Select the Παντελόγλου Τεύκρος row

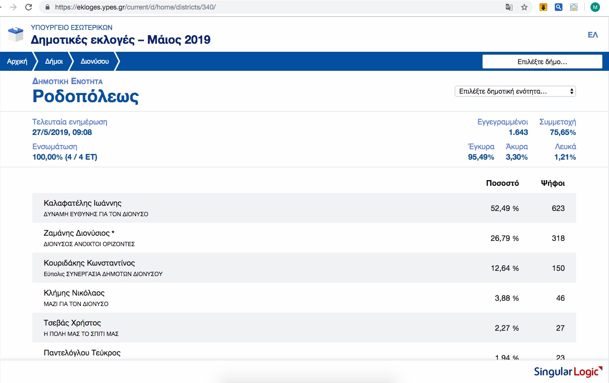[x=304, y=352]
